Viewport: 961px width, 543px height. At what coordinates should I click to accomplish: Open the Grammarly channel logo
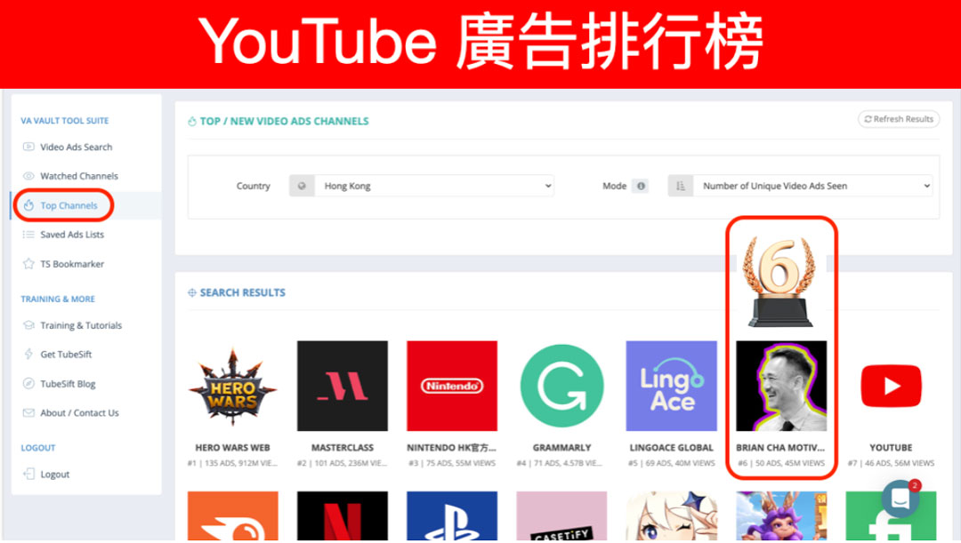tap(561, 386)
